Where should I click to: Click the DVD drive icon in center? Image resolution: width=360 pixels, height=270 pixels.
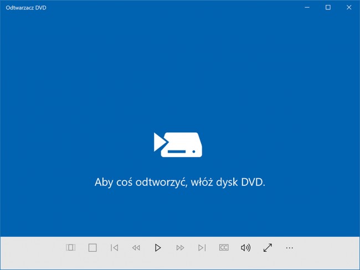[x=178, y=144]
